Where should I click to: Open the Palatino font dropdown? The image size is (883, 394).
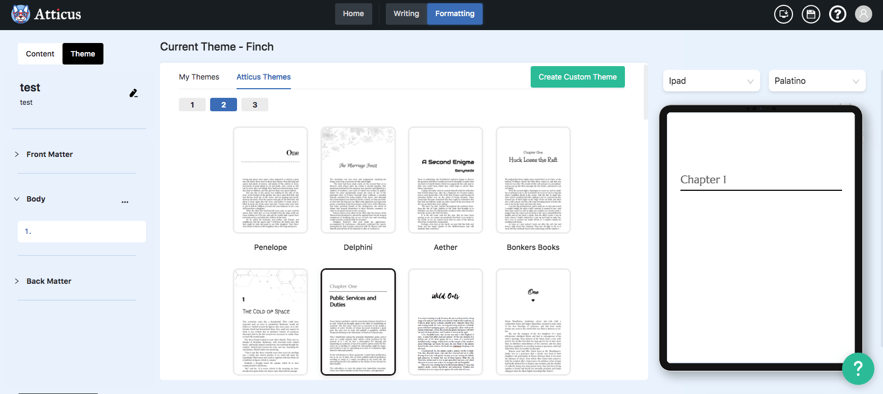coord(817,81)
